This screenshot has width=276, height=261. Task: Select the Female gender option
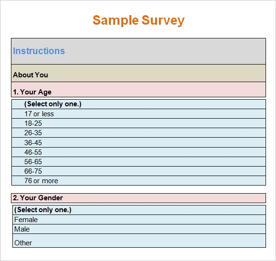pyautogui.click(x=139, y=220)
